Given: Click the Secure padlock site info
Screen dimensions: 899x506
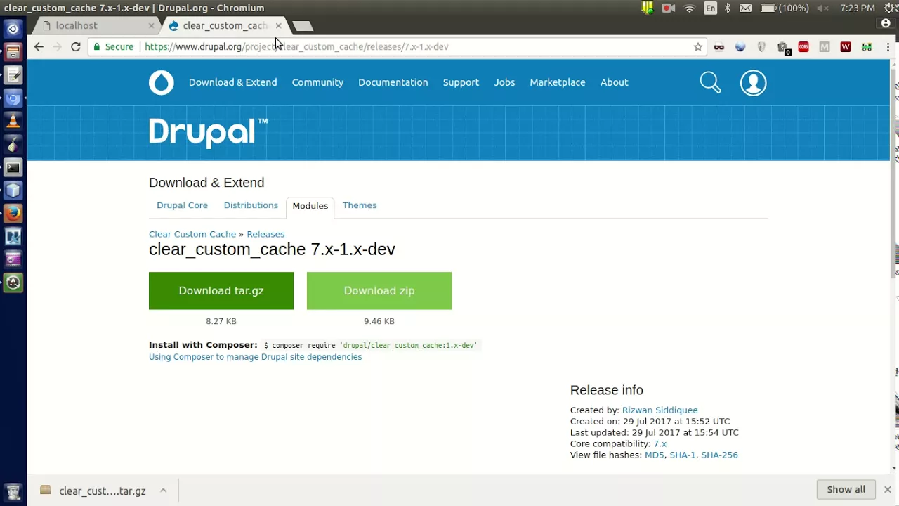Looking at the screenshot, I should 112,46.
